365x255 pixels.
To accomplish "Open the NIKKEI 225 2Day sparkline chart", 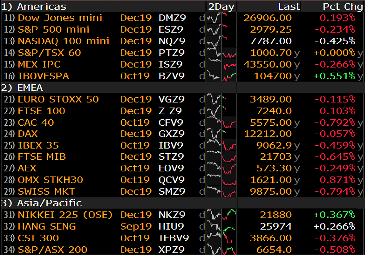I will coord(221,215).
